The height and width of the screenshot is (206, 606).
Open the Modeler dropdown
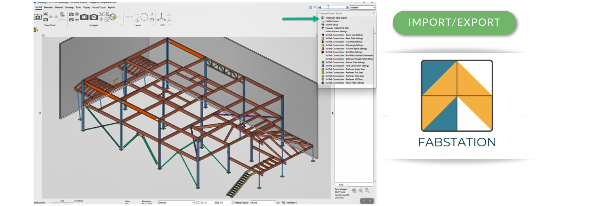362,7
